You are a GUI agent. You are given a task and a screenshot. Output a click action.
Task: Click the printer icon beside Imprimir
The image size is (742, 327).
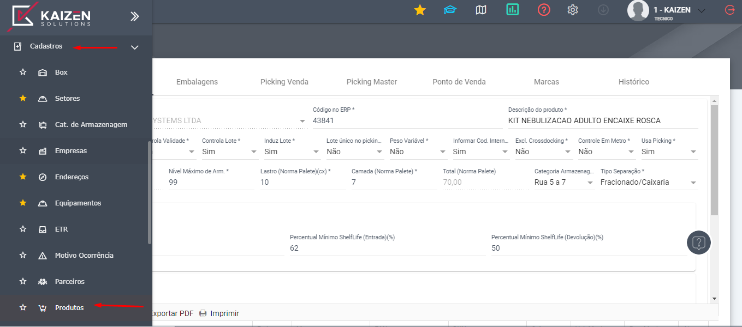[x=203, y=313]
